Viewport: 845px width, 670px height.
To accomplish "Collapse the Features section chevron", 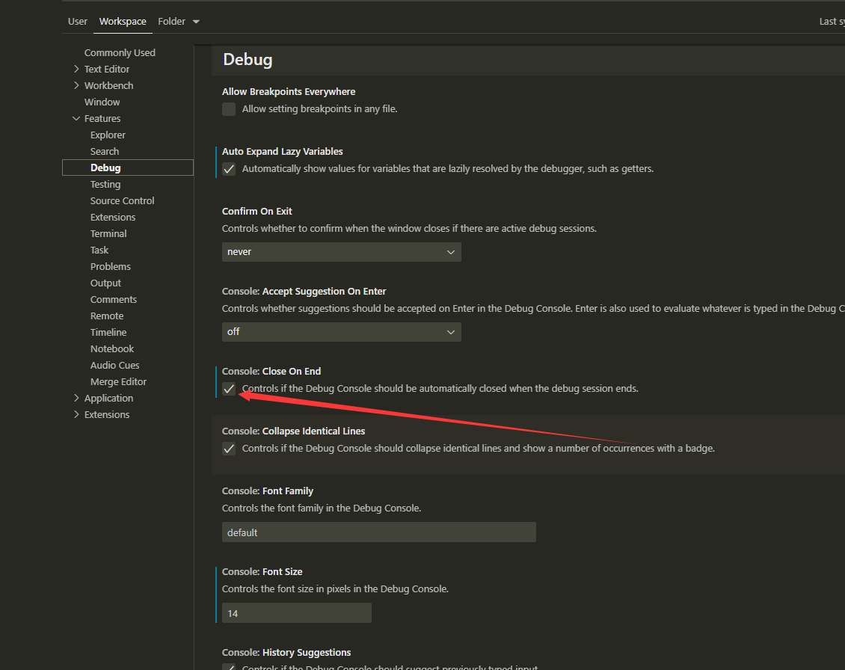I will (76, 119).
